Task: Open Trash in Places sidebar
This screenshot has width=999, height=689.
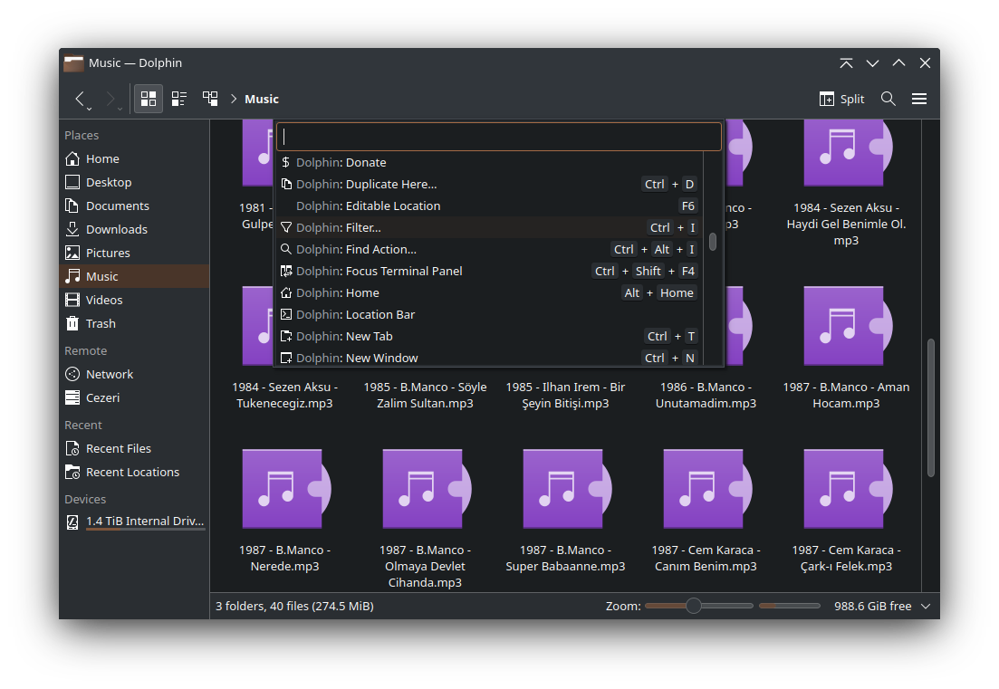Action: (x=101, y=323)
